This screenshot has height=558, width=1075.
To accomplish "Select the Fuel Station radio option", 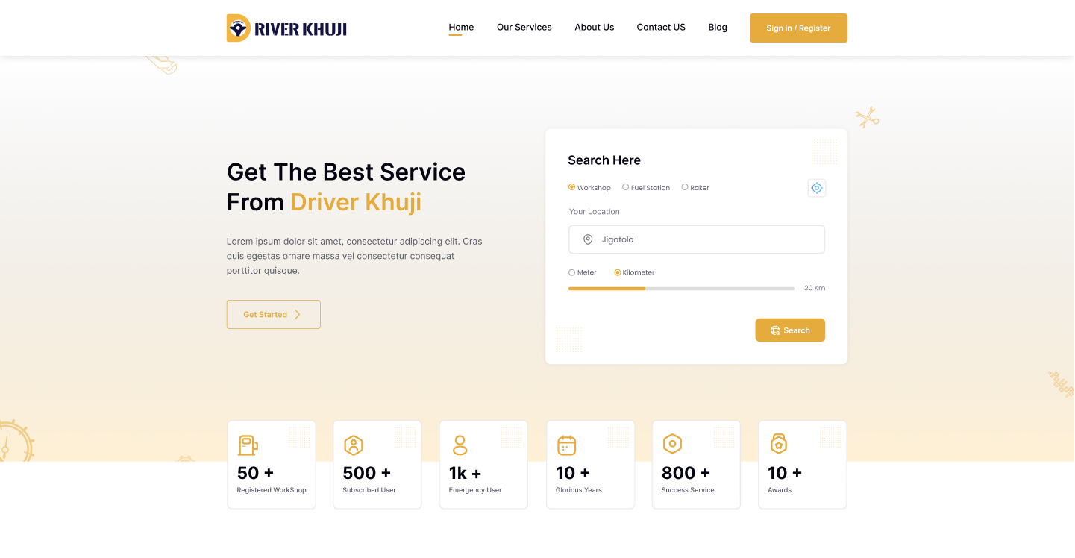I will pos(626,187).
